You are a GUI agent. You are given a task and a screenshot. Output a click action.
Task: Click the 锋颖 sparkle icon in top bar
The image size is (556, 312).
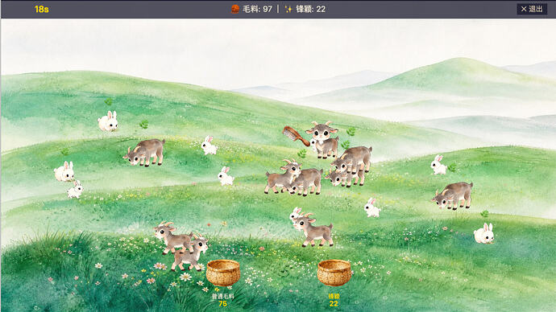coord(288,9)
